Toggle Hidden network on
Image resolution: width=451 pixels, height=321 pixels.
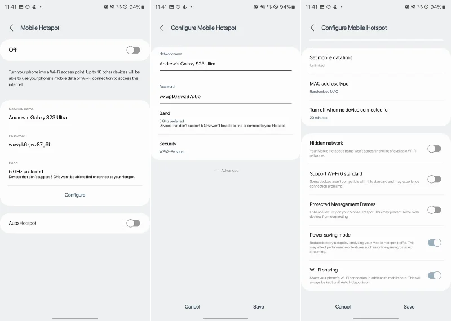(434, 149)
